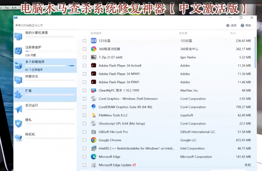Open the 帮助 help link
The image size is (262, 171).
246,25
